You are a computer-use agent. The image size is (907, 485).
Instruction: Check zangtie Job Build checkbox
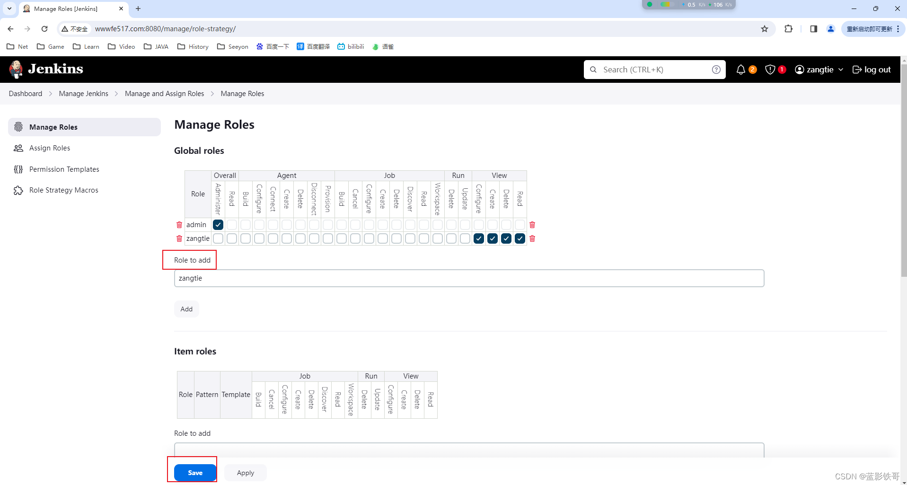tap(342, 238)
